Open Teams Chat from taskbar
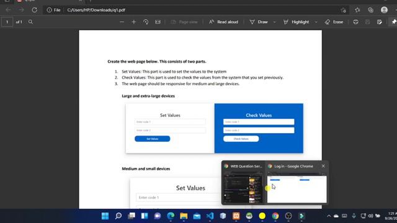The width and height of the screenshot is (397, 223). [x=158, y=216]
